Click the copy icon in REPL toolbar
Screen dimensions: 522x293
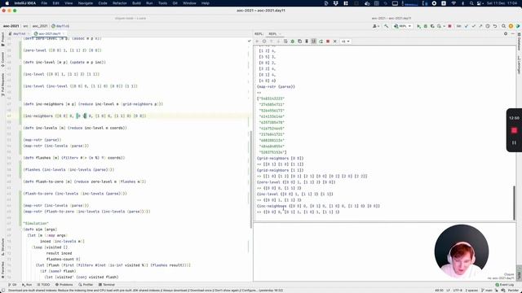tap(299, 42)
